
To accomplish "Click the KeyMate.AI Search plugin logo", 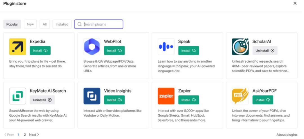I will (18, 96).
